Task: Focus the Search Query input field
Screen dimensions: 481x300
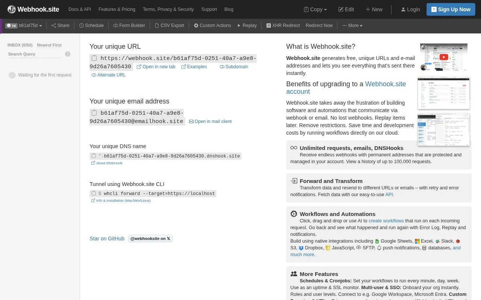Action: (x=34, y=54)
